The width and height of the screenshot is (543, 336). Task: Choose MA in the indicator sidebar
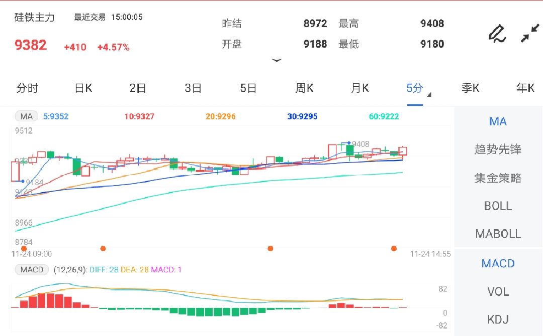[498, 121]
